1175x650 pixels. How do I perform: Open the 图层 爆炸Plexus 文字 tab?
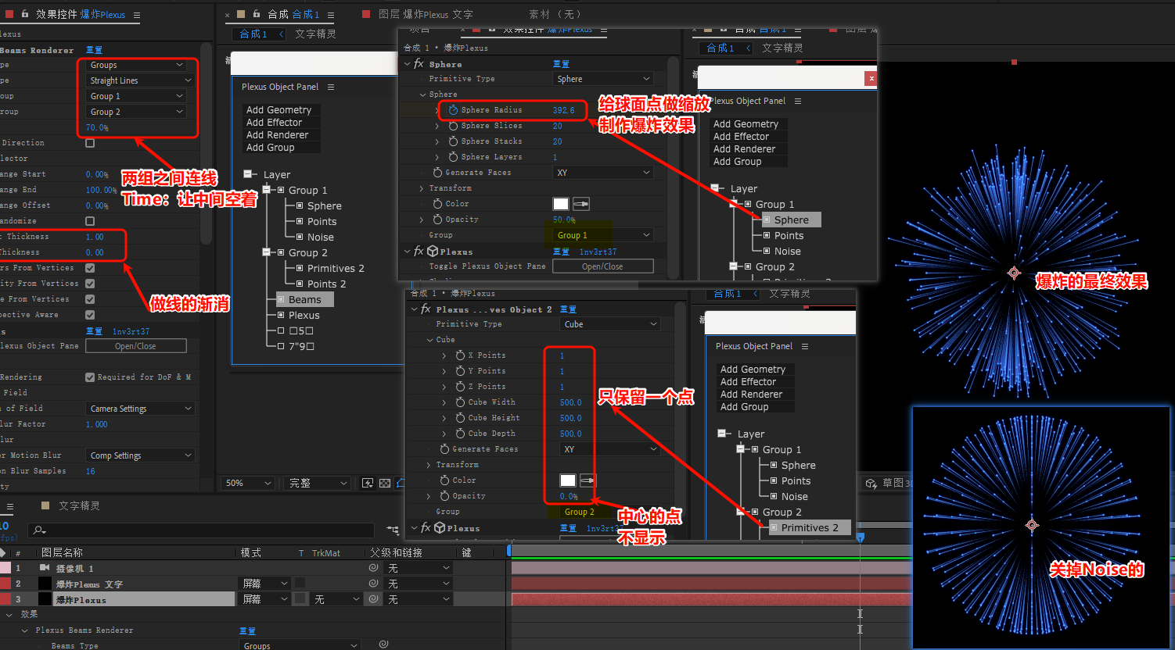(x=426, y=15)
